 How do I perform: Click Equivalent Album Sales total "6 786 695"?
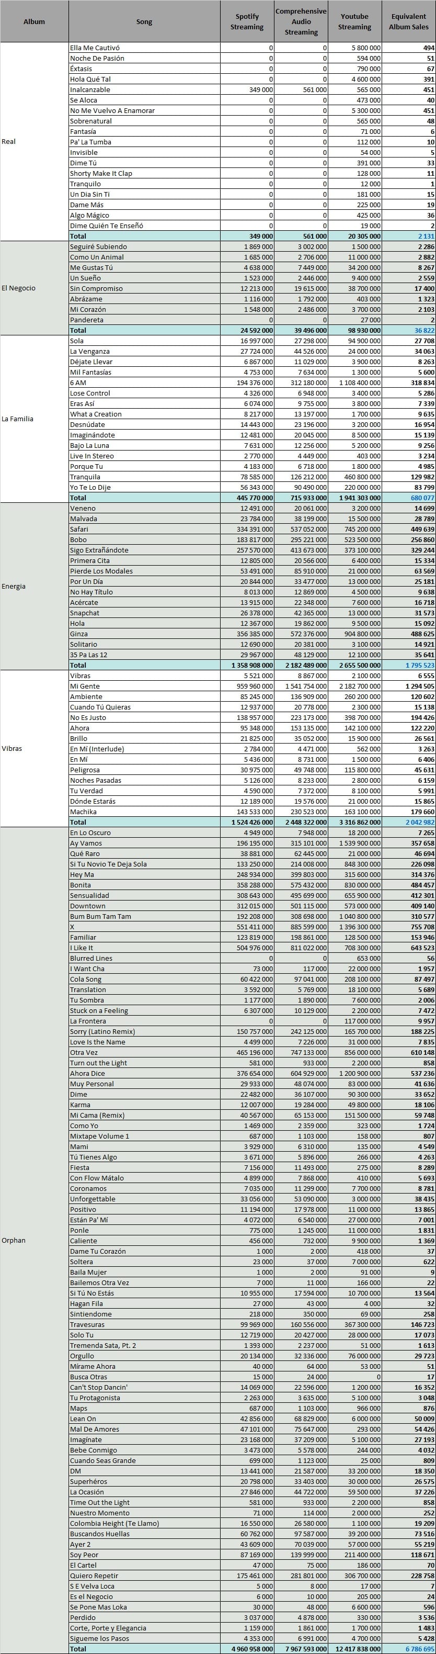point(420,1649)
